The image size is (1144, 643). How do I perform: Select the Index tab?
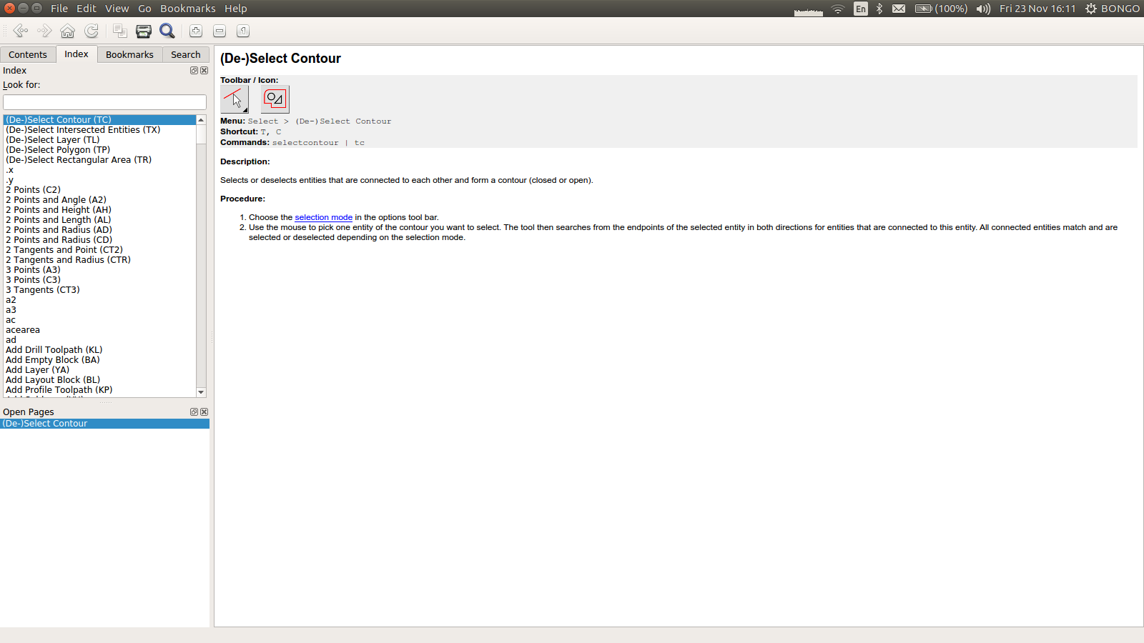click(77, 54)
